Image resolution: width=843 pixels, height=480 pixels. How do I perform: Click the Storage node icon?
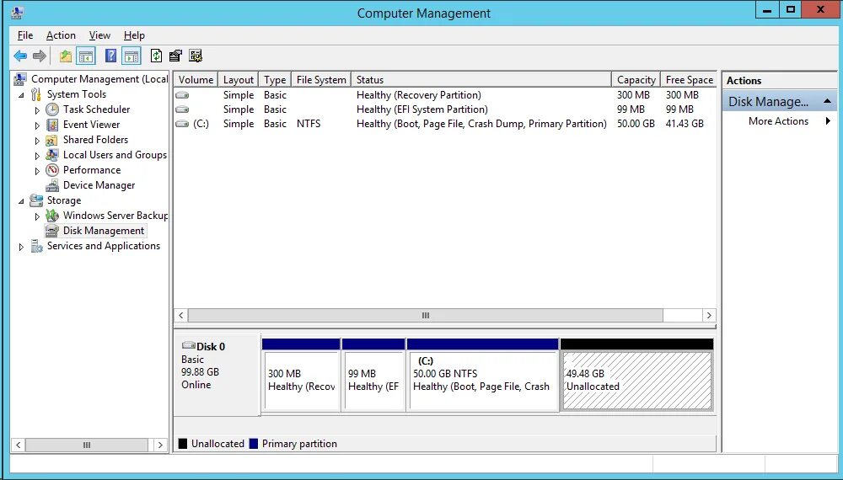point(36,200)
